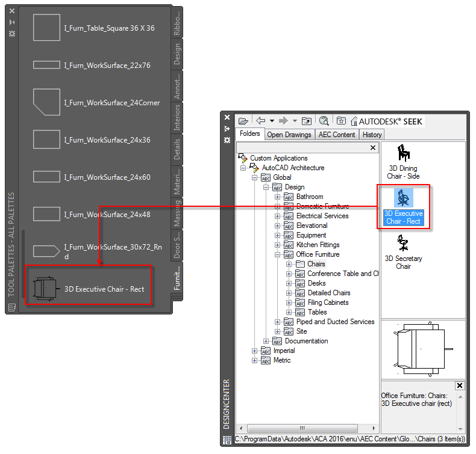Click the Load folder icon in DesignCenter toolbar
Image resolution: width=476 pixels, height=454 pixels.
[243, 121]
